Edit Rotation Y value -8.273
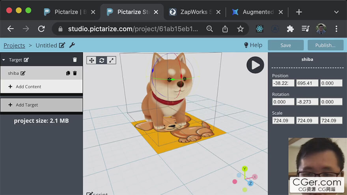347x195 pixels. point(307,102)
